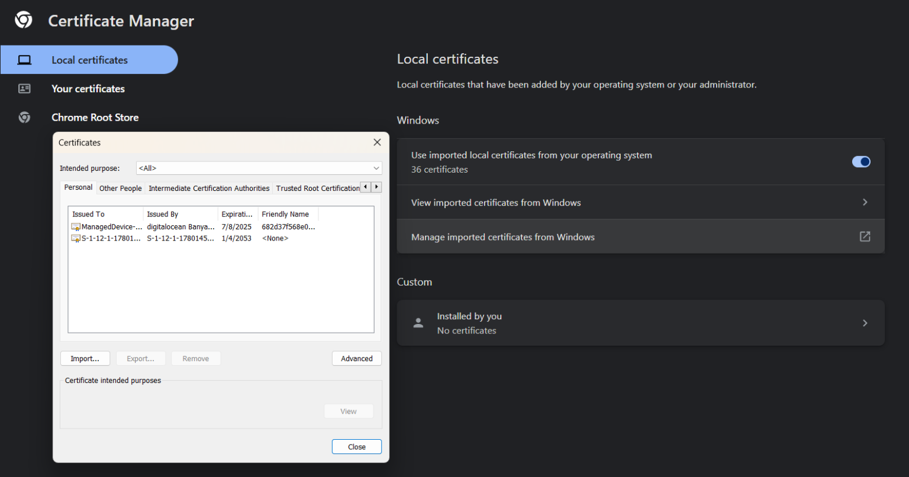Disable imported local certificates from operating system
The width and height of the screenshot is (909, 477).
(x=861, y=161)
